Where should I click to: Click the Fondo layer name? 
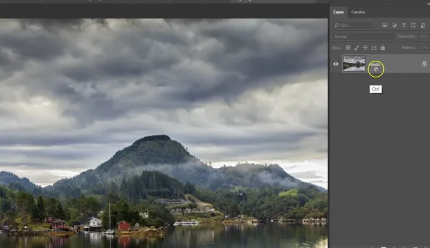point(375,64)
